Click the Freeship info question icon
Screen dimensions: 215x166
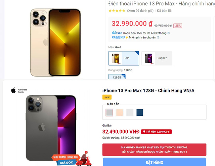click(158, 37)
